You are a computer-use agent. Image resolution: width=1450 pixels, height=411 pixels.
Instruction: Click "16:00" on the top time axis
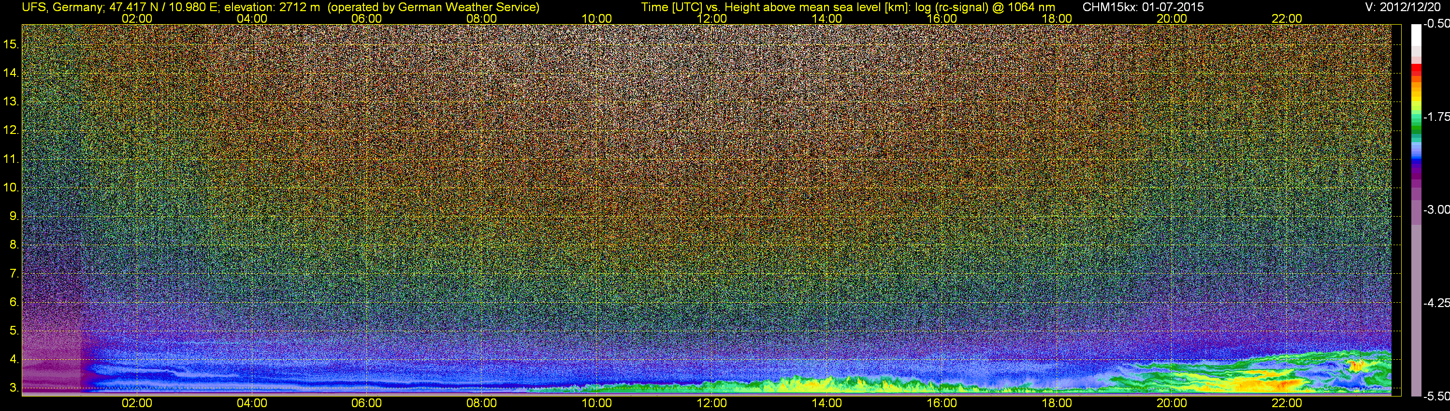click(x=942, y=18)
